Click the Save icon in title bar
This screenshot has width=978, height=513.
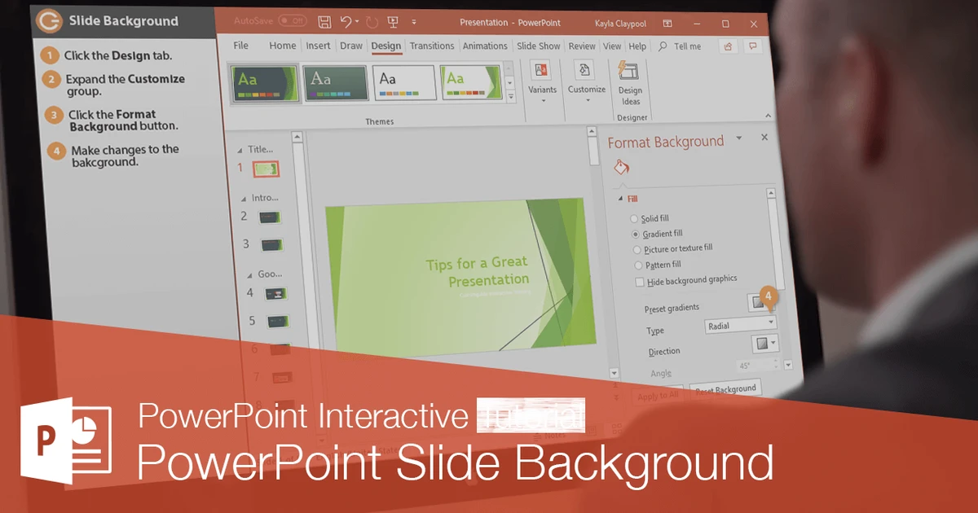tap(324, 22)
